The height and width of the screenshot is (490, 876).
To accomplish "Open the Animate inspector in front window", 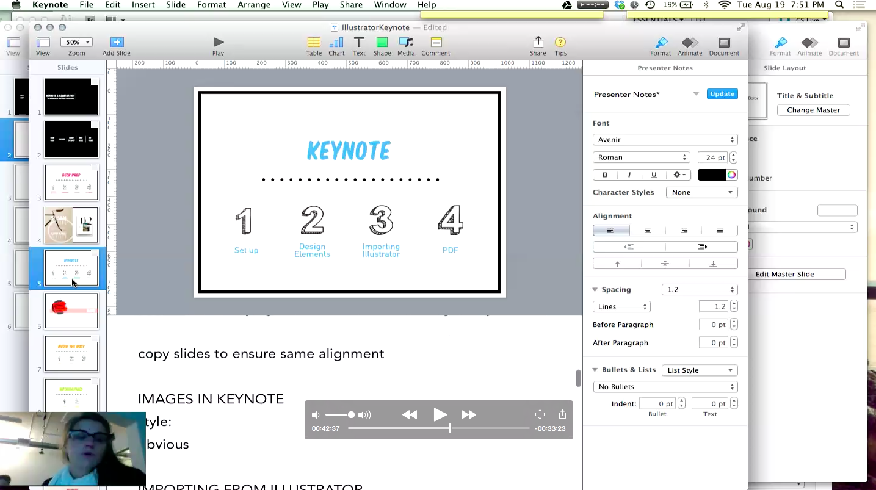I will [x=690, y=46].
